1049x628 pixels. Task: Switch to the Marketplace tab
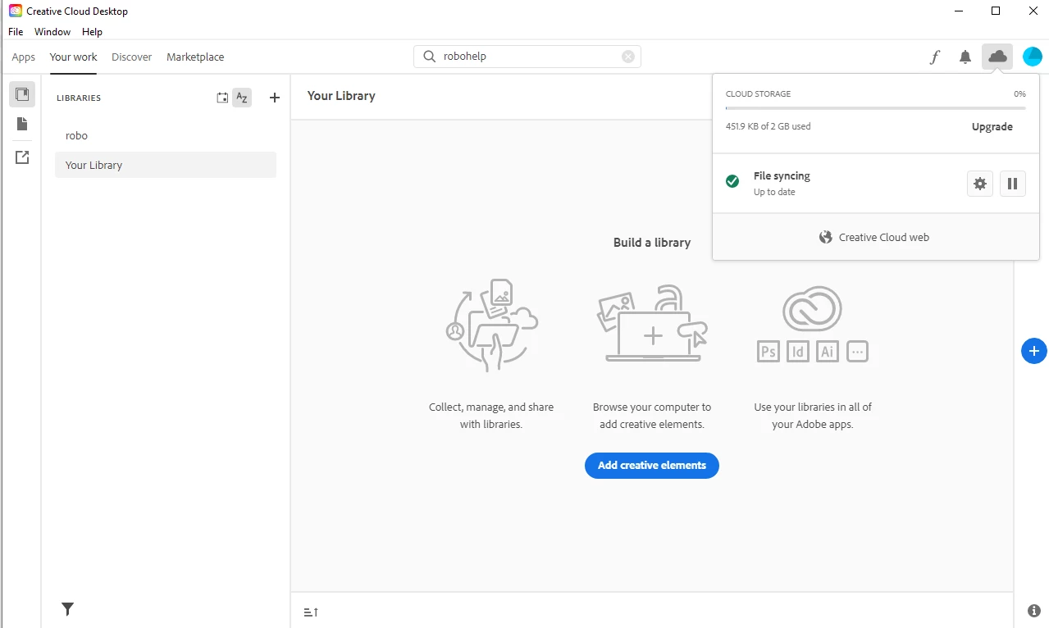pyautogui.click(x=195, y=57)
